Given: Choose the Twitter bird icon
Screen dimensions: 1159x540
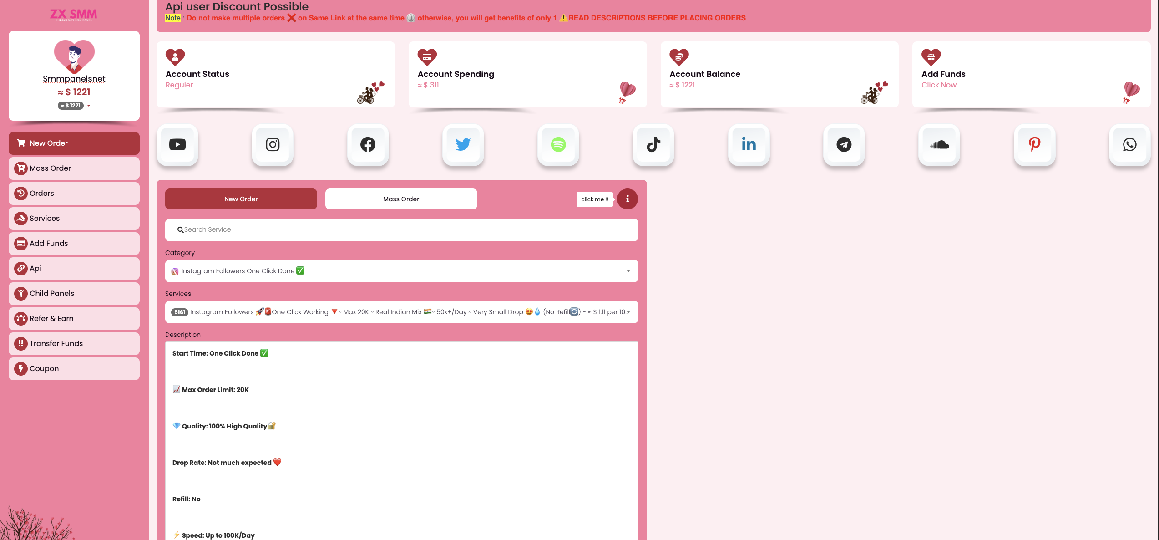Looking at the screenshot, I should click(x=463, y=145).
